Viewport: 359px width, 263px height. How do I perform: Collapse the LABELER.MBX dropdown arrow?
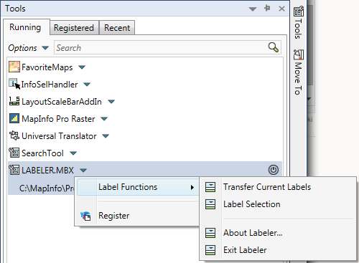coord(83,171)
